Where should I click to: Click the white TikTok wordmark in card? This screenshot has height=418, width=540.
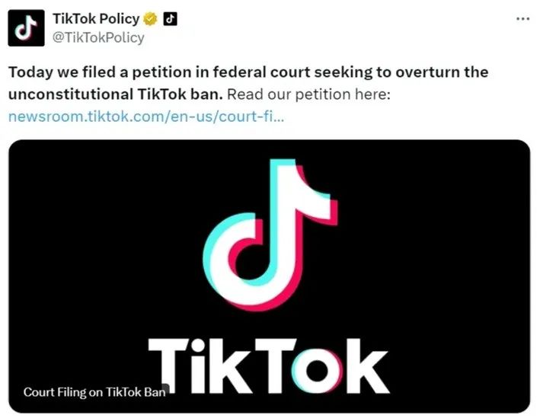pyautogui.click(x=270, y=365)
